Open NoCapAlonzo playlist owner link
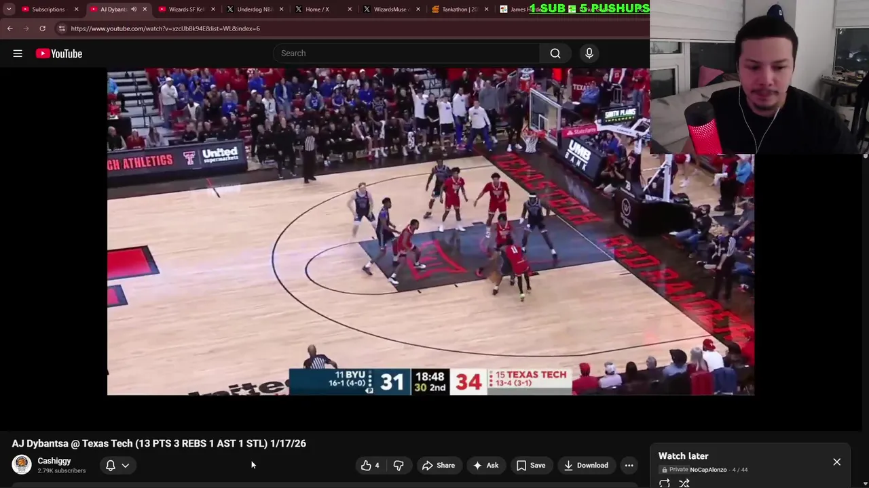This screenshot has width=869, height=488. [708, 470]
